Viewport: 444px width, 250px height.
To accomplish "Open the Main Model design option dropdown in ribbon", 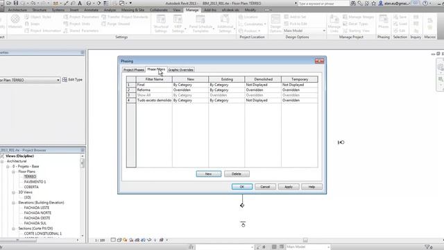I will [x=304, y=31].
